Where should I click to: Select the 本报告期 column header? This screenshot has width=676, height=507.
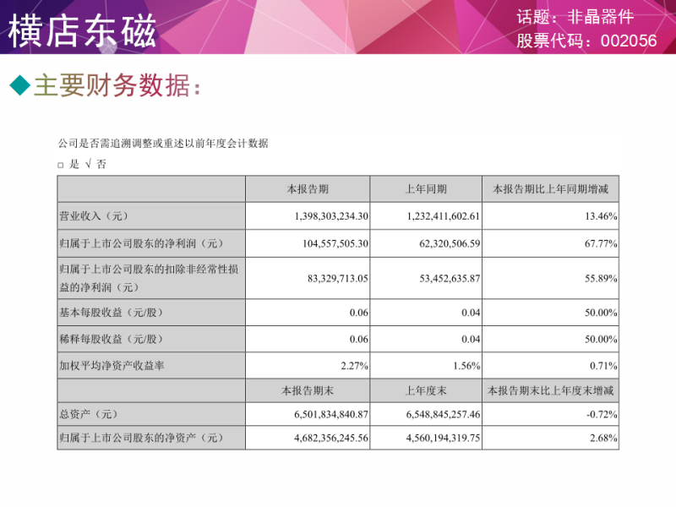(x=308, y=188)
